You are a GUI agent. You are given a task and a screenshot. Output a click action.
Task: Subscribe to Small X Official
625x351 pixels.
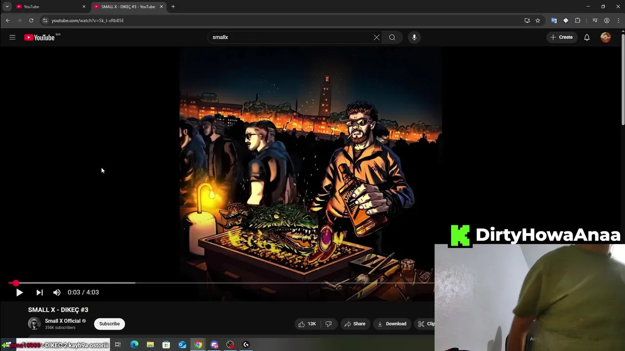[x=109, y=324]
